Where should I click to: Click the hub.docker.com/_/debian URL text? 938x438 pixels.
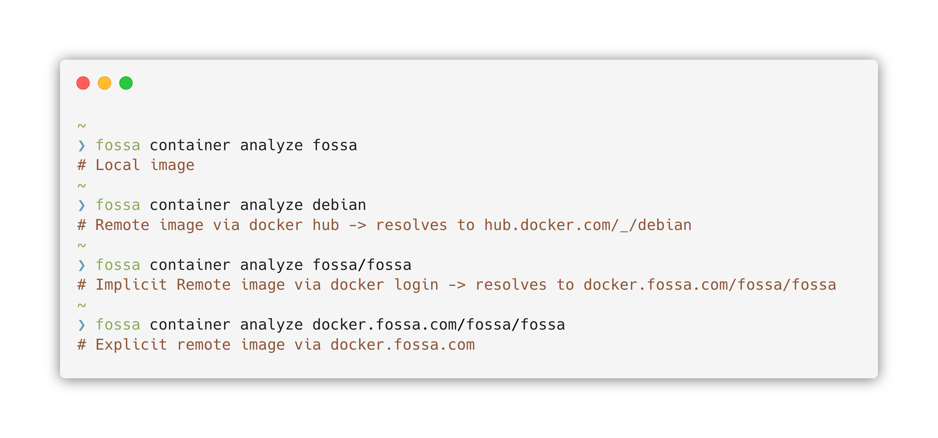click(x=588, y=225)
